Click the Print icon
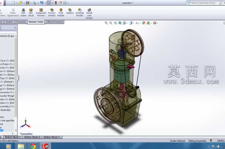 pyautogui.click(x=35, y=3)
